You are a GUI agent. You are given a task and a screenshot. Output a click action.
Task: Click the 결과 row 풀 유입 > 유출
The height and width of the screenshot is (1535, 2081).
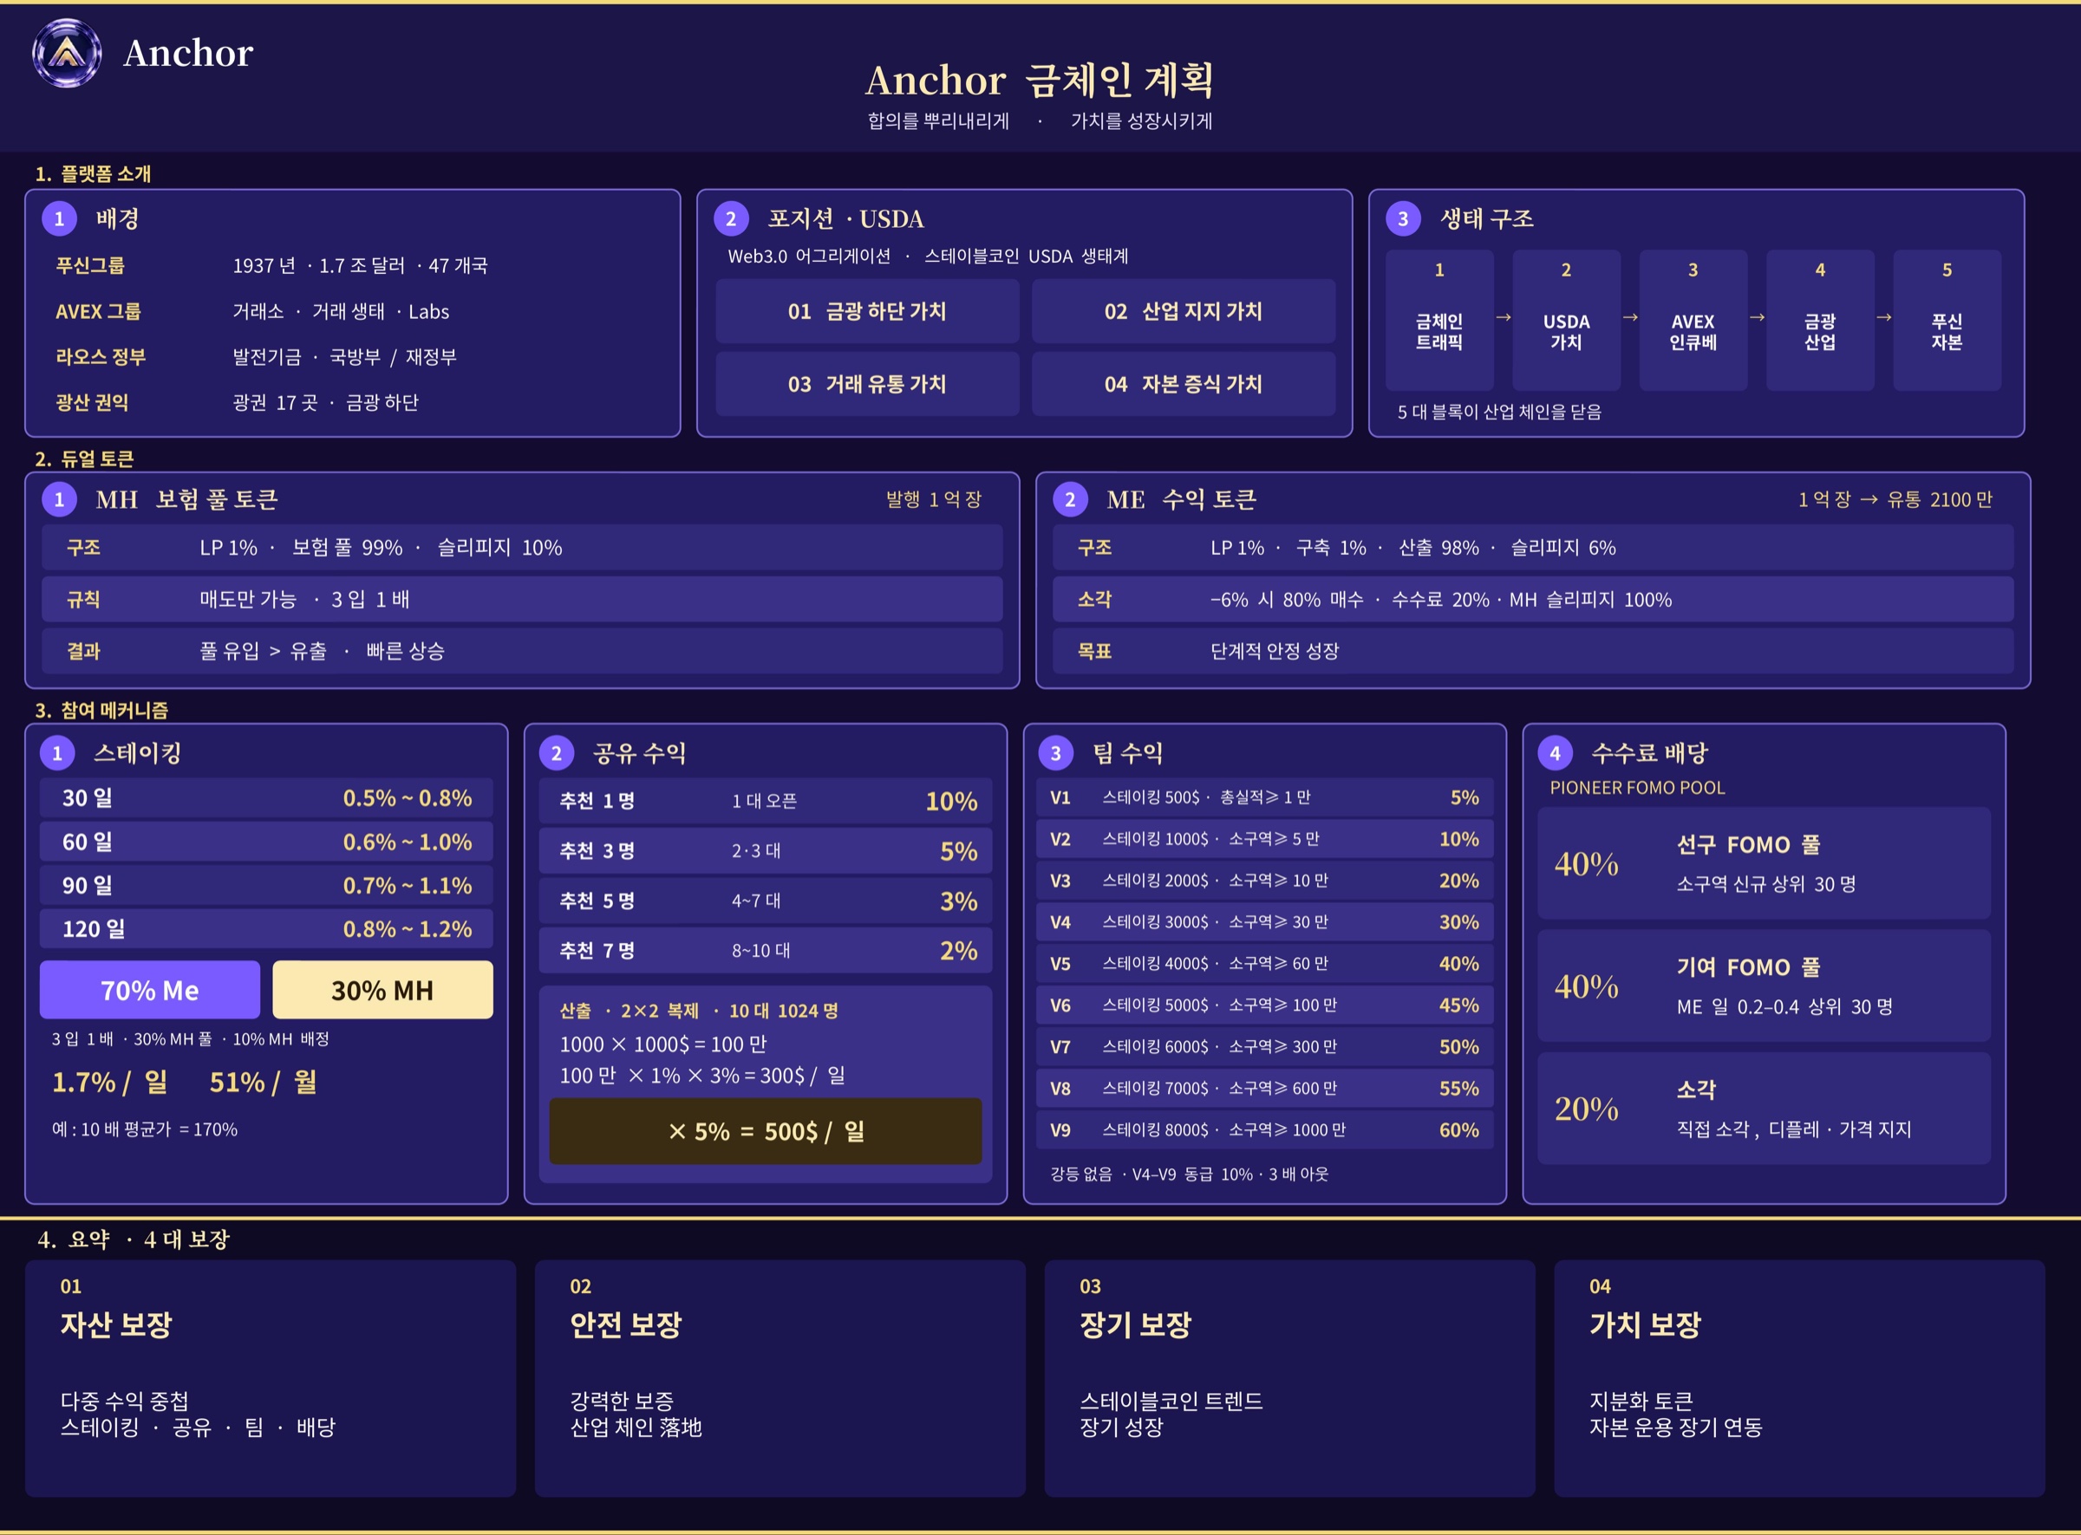(522, 650)
